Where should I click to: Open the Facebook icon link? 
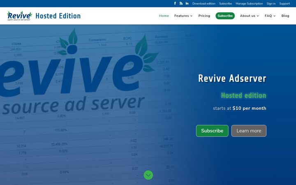[175, 3]
